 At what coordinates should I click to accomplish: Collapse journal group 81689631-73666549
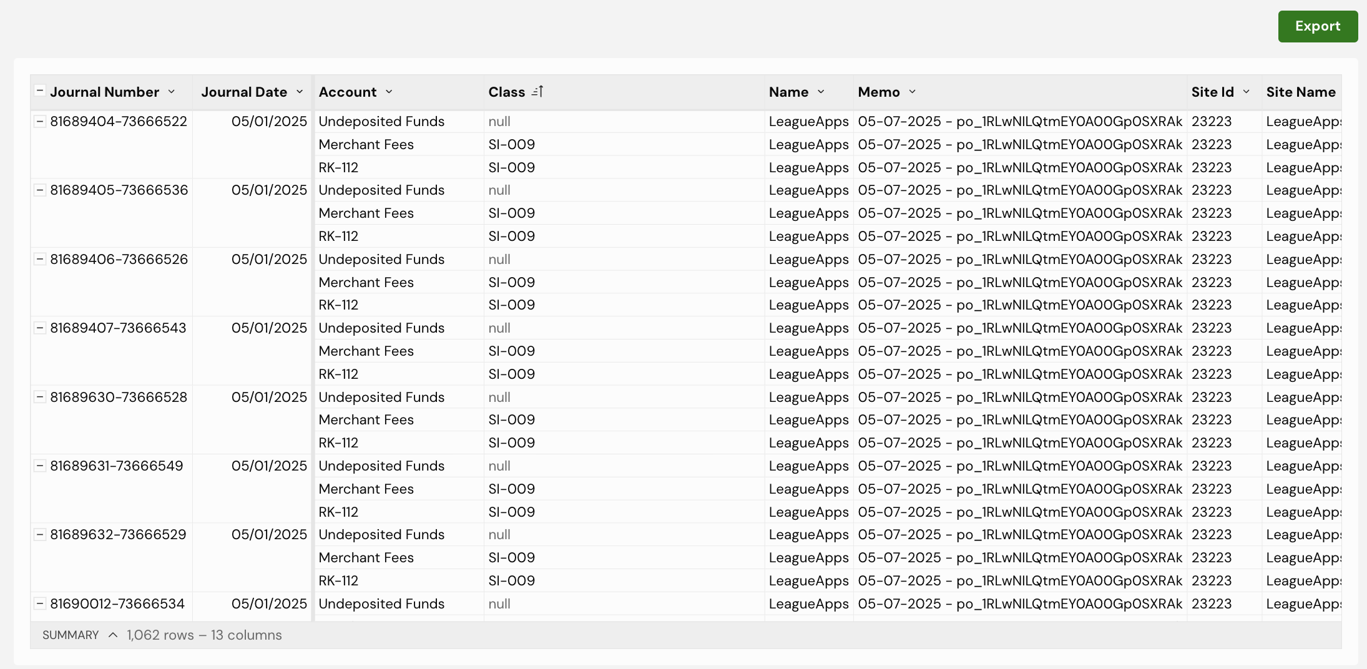(x=39, y=466)
